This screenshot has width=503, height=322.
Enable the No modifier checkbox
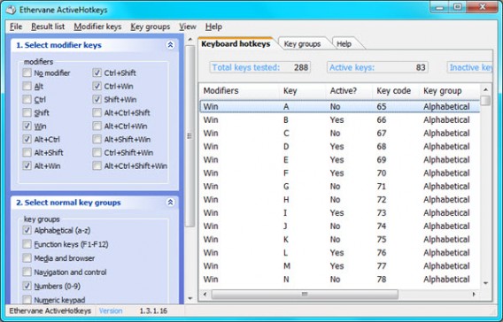(27, 73)
